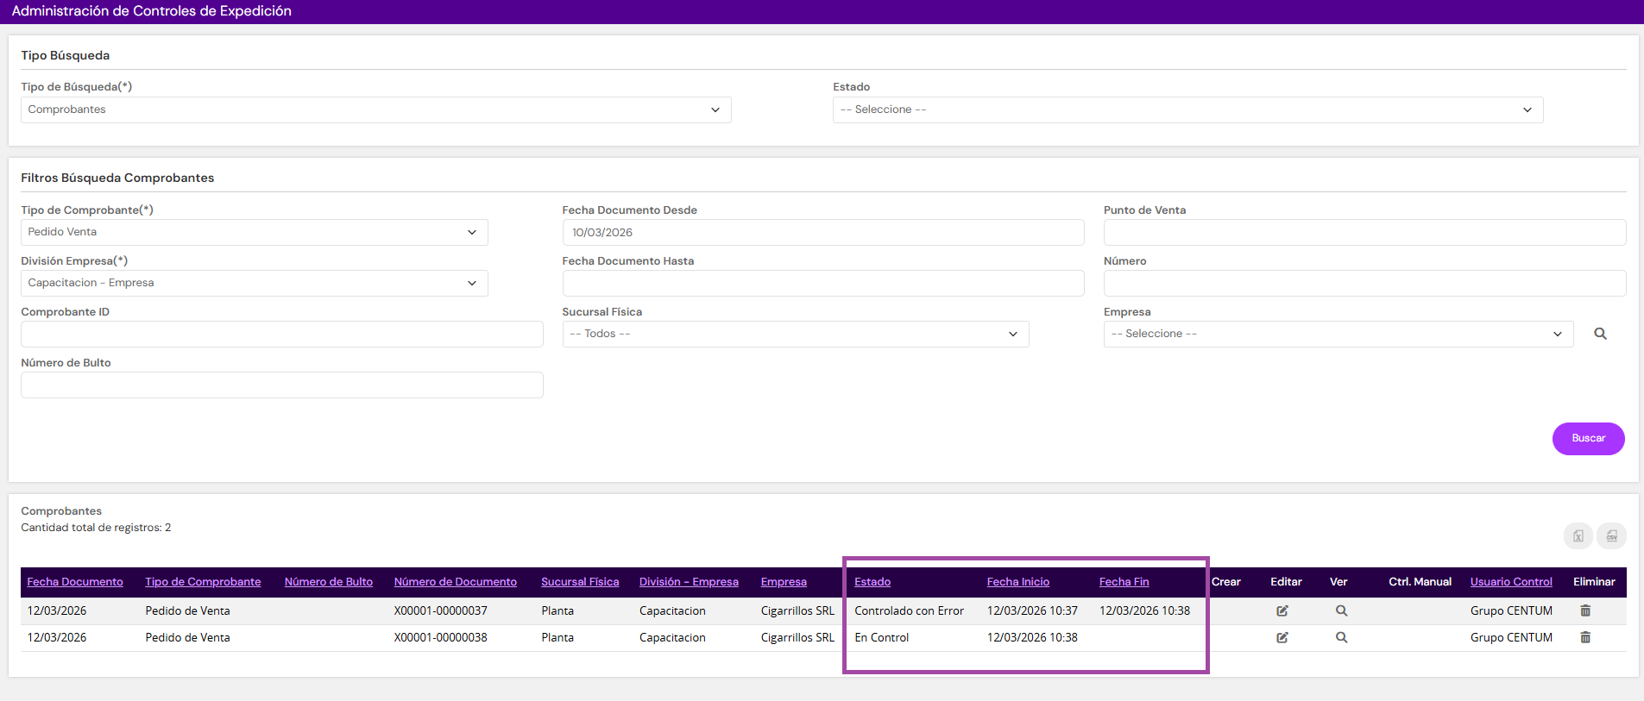Click document number X00001-00000038

pos(440,637)
